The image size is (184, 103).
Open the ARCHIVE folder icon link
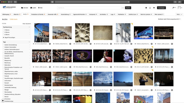click(25, 8)
